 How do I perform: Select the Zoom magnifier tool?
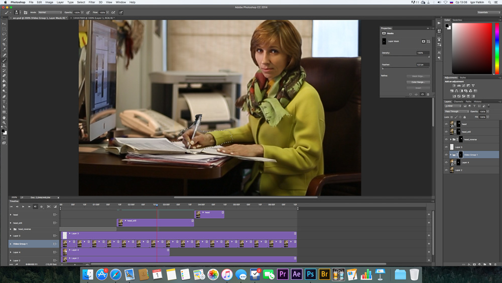4,123
